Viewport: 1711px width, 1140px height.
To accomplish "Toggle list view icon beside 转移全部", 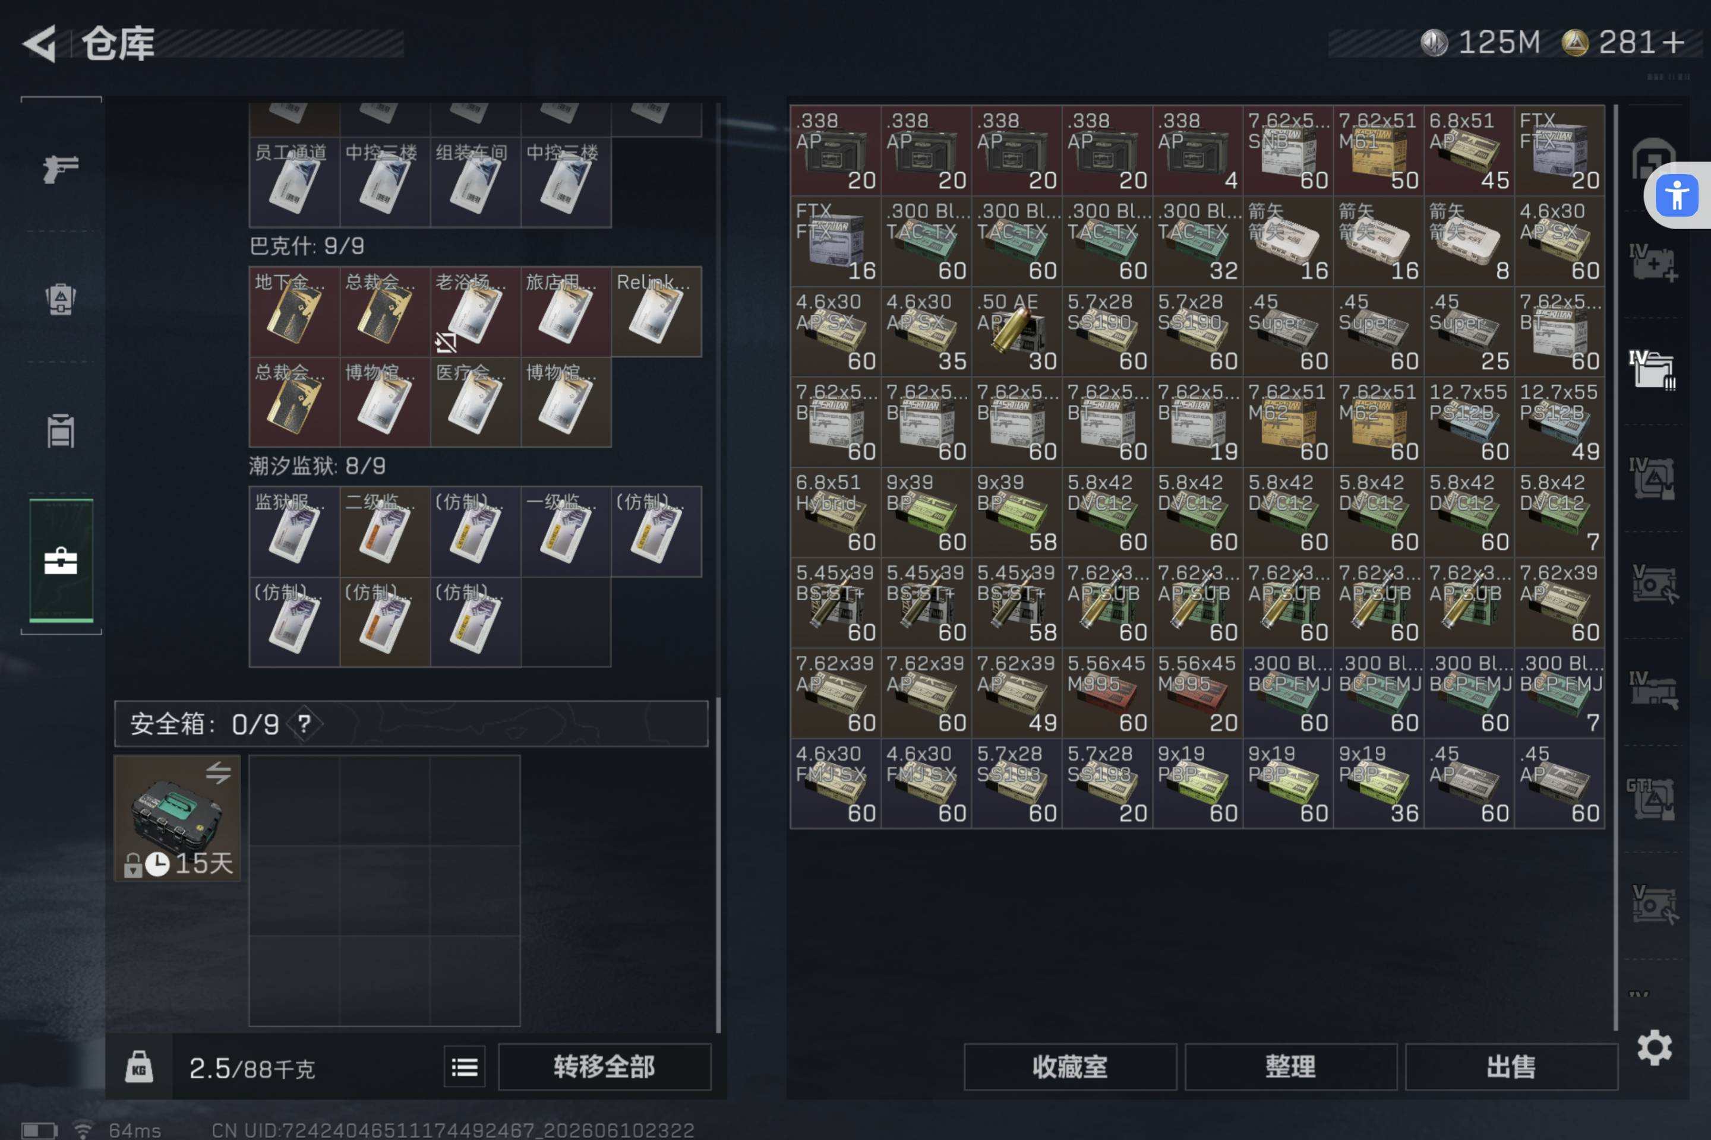I will coord(464,1066).
